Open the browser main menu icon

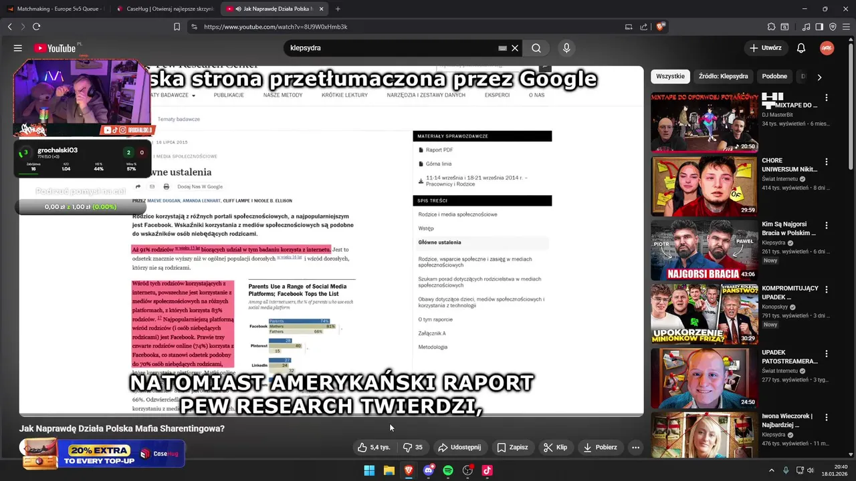847,27
